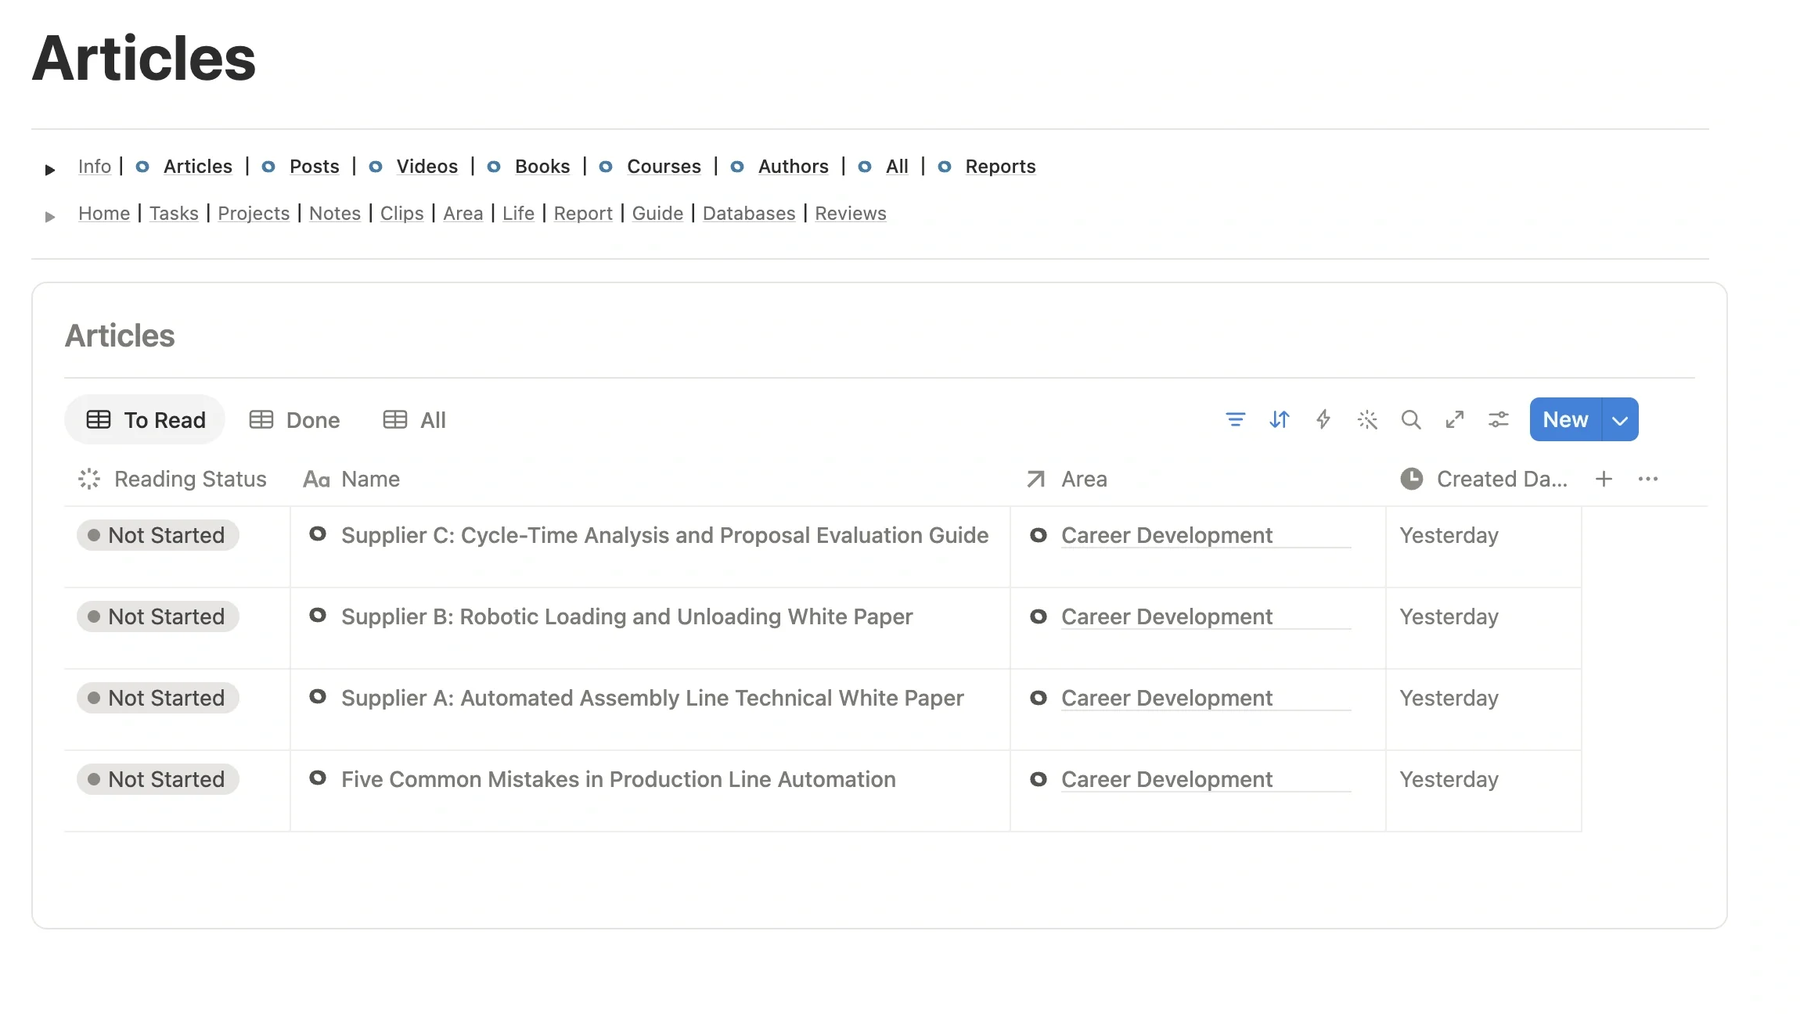Open the Posts page link
This screenshot has height=1017, width=1800.
(x=314, y=167)
